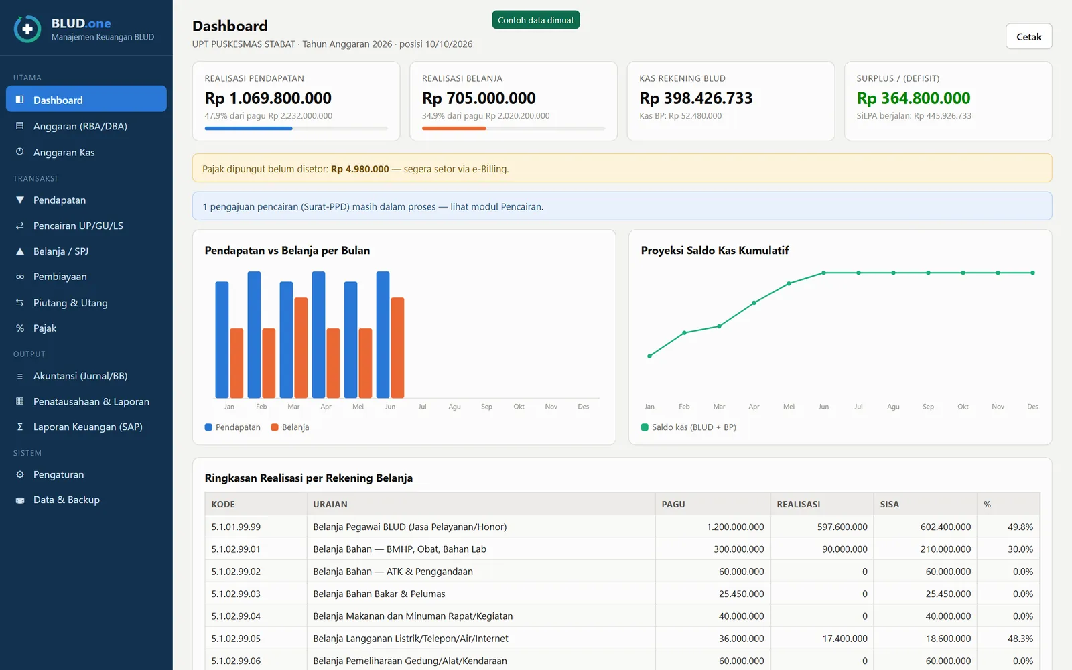The width and height of the screenshot is (1072, 670).
Task: Click the Rp 398.426.733 kas value
Action: (695, 98)
